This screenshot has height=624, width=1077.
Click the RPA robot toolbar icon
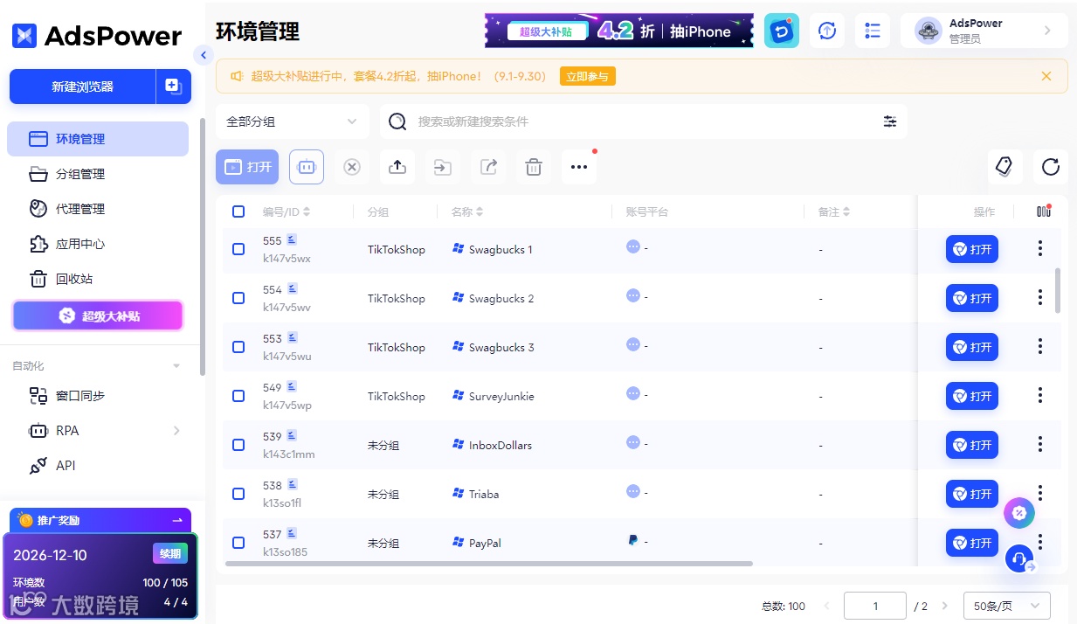[x=307, y=167]
